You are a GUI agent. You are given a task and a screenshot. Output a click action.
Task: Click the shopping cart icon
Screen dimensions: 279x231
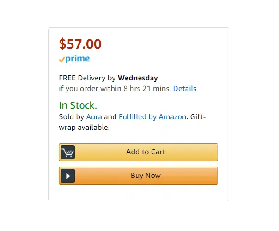pyautogui.click(x=67, y=152)
